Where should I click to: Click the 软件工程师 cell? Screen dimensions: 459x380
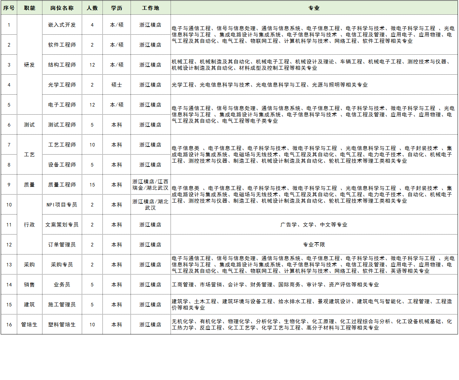click(62, 45)
